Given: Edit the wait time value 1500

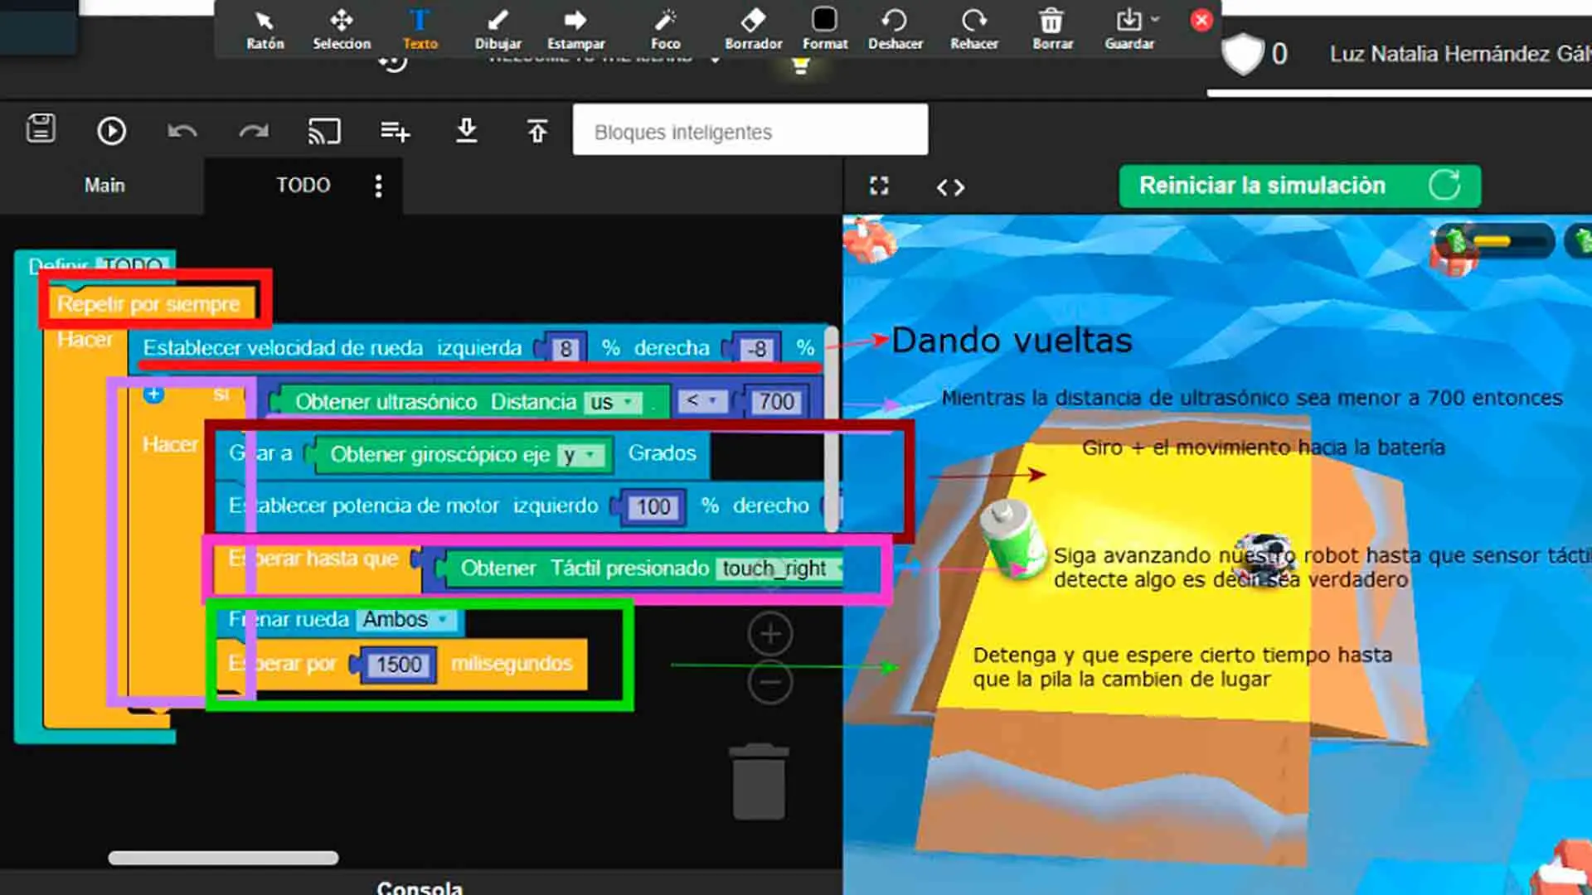Looking at the screenshot, I should (x=399, y=665).
